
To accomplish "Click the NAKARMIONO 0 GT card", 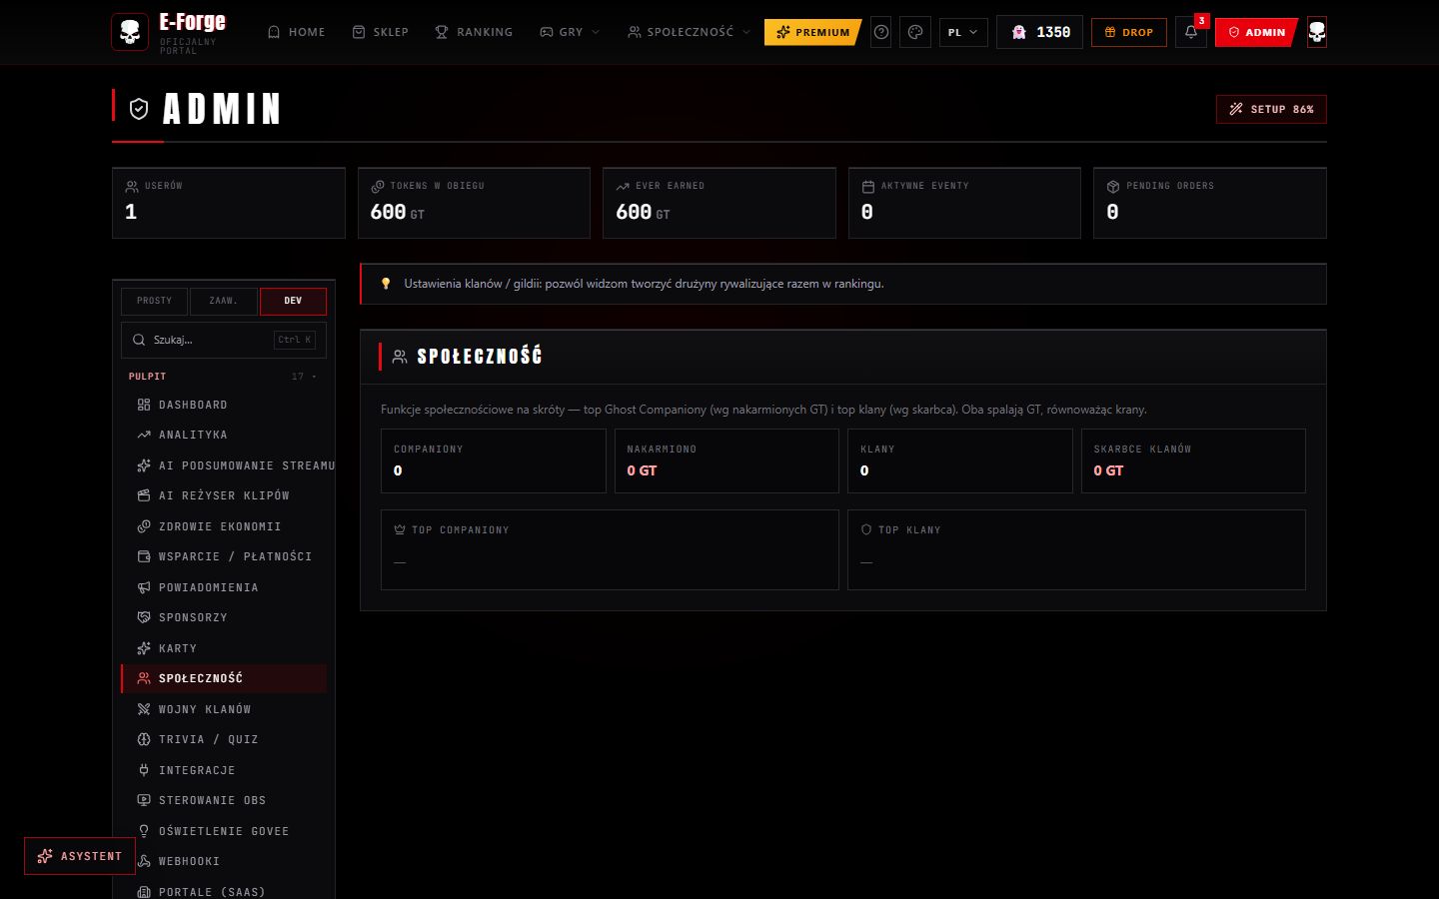I will 726,460.
